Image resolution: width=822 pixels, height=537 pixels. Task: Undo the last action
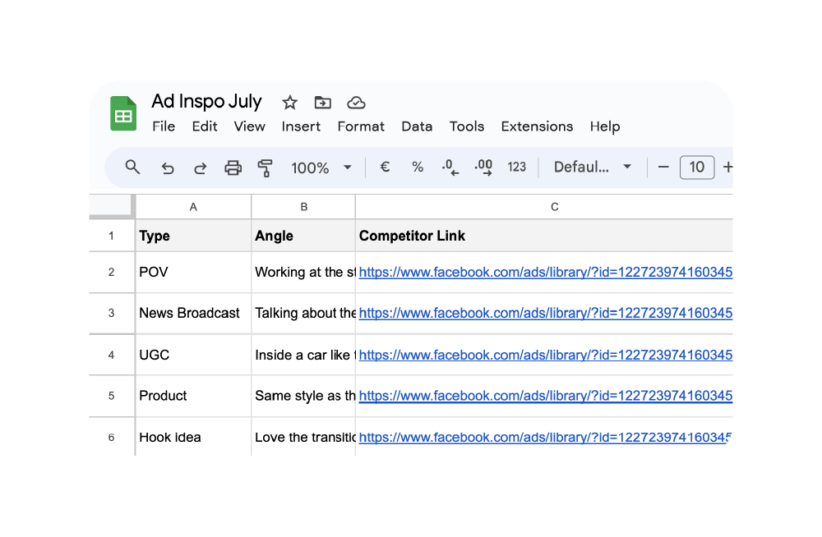coord(168,168)
